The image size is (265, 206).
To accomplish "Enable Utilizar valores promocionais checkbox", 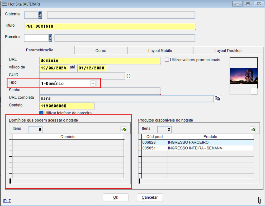I will 167,60.
